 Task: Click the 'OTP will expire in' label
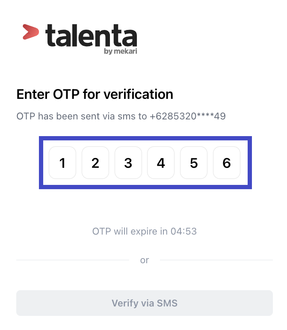pyautogui.click(x=130, y=231)
